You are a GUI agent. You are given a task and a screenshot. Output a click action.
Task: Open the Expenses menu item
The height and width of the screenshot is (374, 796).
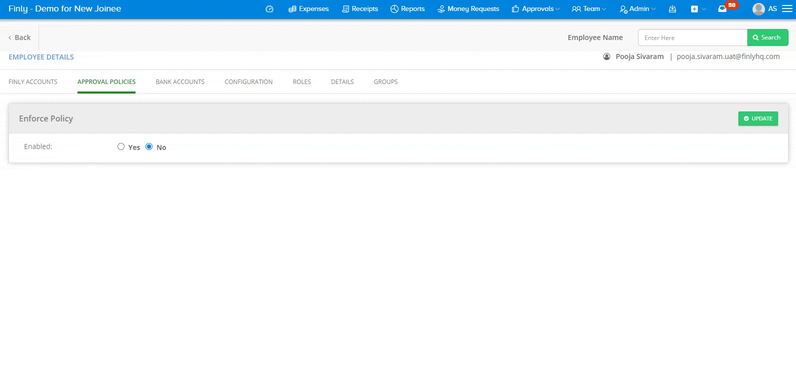point(308,9)
